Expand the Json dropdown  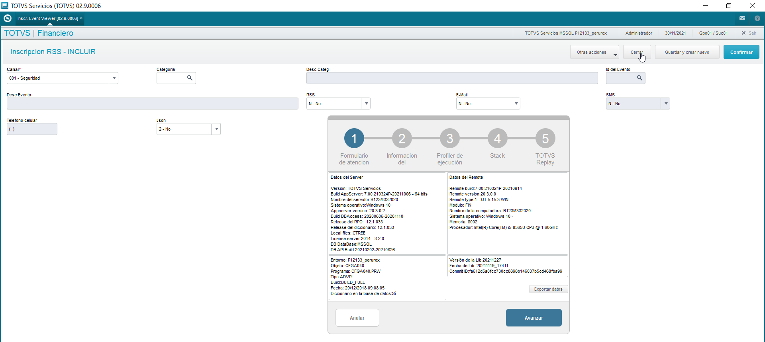(216, 129)
